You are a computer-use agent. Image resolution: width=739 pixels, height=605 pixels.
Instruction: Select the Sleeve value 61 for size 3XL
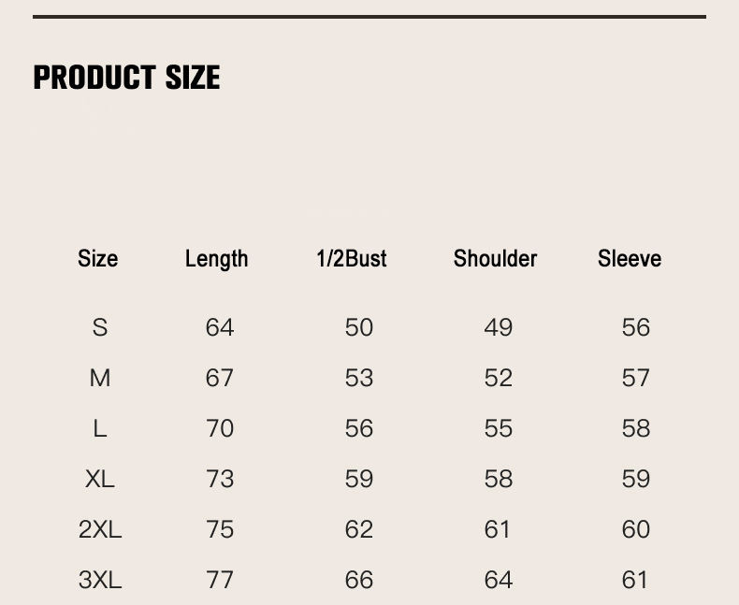pyautogui.click(x=635, y=580)
